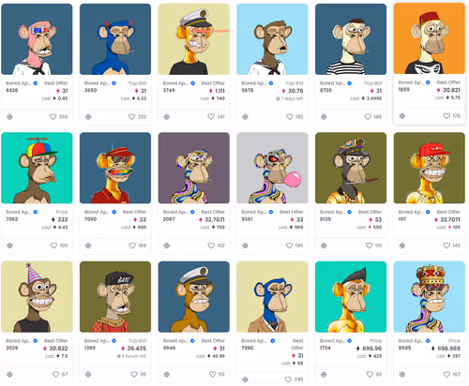Toggle favorite heart on ape 7990
Screen dimensions: 469x386
288,379
